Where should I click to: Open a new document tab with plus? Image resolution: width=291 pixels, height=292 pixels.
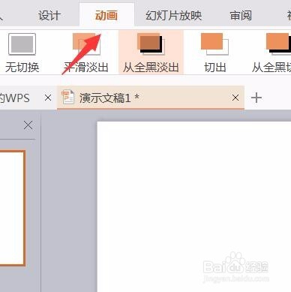coord(256,98)
